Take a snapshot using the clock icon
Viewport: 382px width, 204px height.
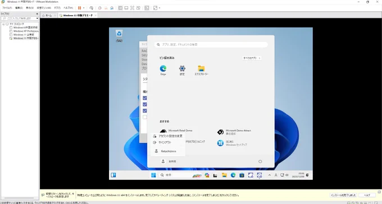[100, 8]
